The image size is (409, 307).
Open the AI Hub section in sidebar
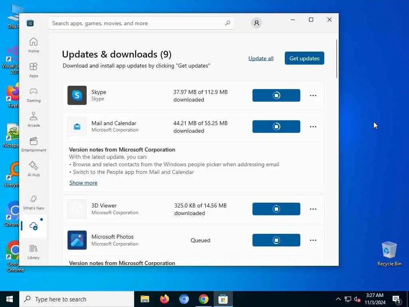click(x=34, y=169)
